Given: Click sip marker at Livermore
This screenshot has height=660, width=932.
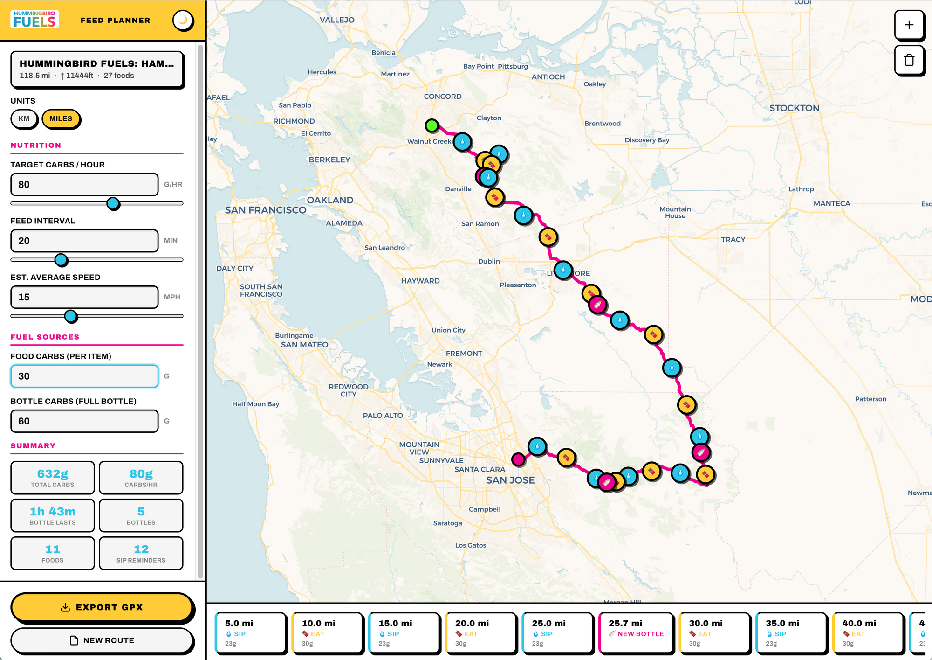Looking at the screenshot, I should point(563,270).
